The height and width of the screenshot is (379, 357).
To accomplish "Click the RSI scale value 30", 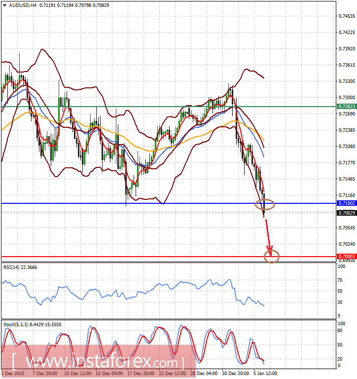I will point(340,303).
